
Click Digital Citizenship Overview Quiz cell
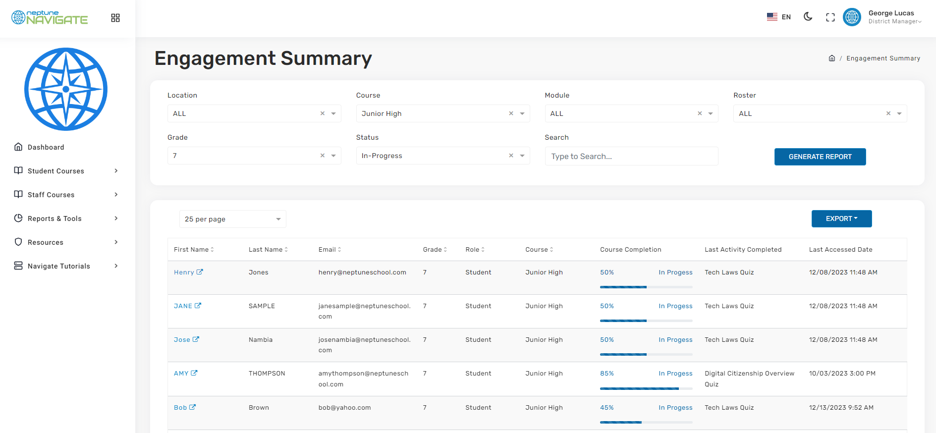749,379
